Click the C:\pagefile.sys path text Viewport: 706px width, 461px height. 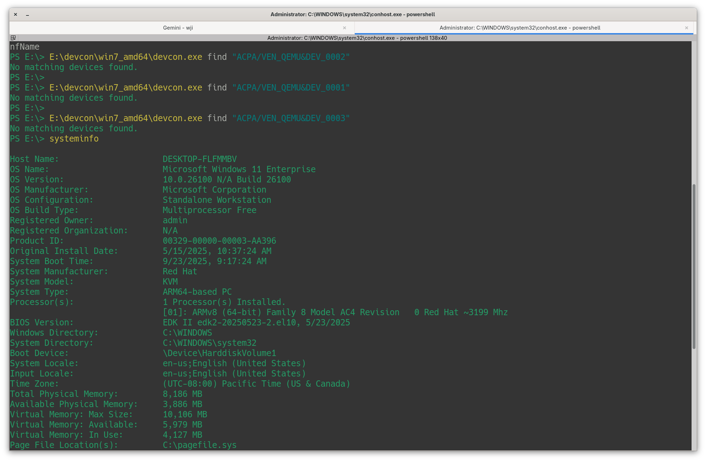(x=199, y=445)
